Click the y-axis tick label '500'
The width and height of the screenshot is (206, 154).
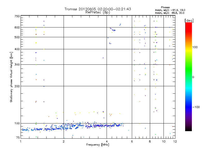[x=17, y=37]
